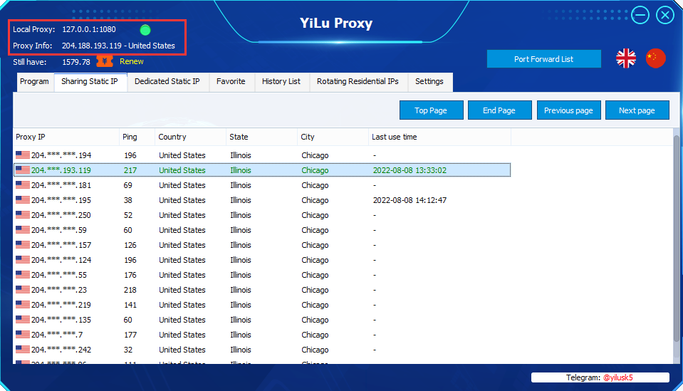Click ping value 38
This screenshot has width=683, height=391.
[x=127, y=200]
